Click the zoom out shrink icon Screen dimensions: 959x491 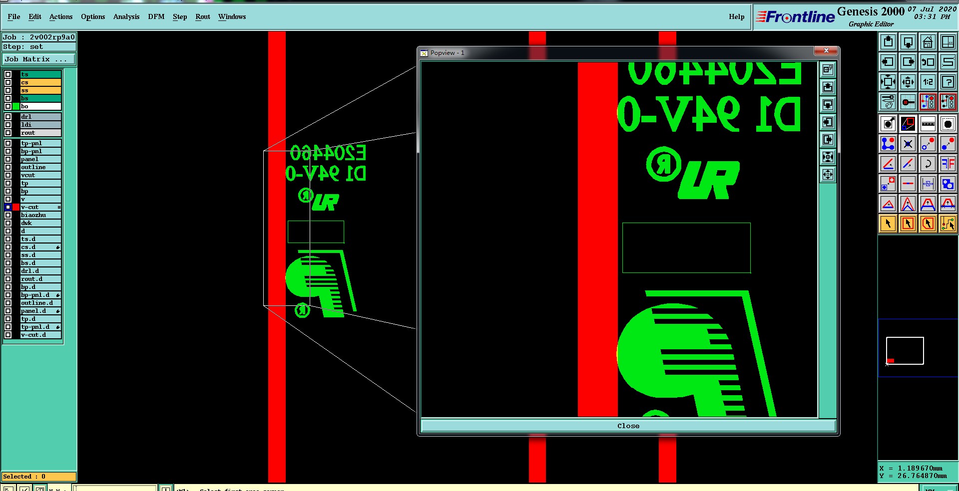[908, 82]
